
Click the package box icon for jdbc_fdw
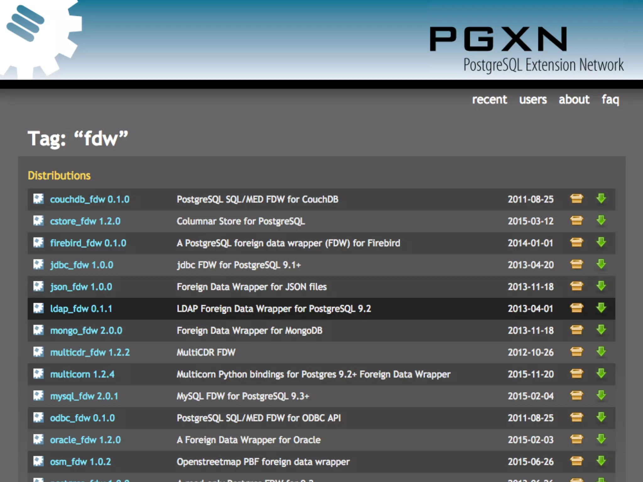point(576,264)
